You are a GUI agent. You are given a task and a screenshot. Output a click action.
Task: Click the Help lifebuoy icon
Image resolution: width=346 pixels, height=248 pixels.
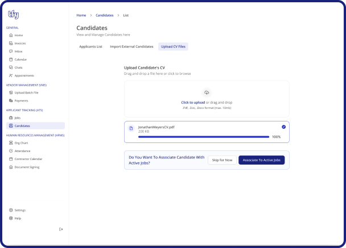11,218
